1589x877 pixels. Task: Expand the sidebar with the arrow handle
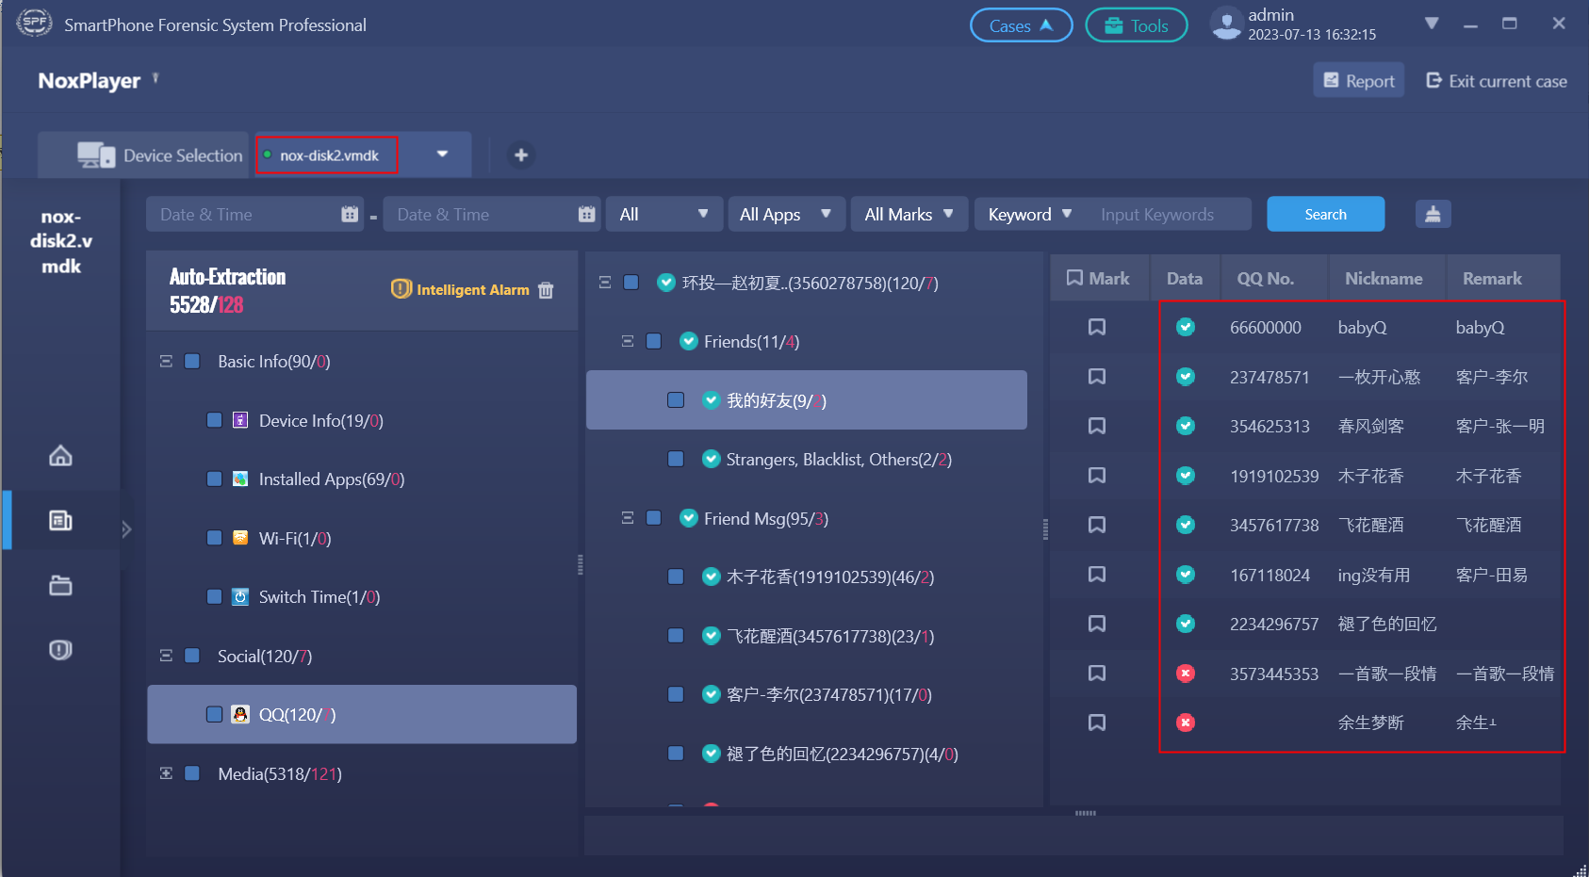click(x=126, y=529)
